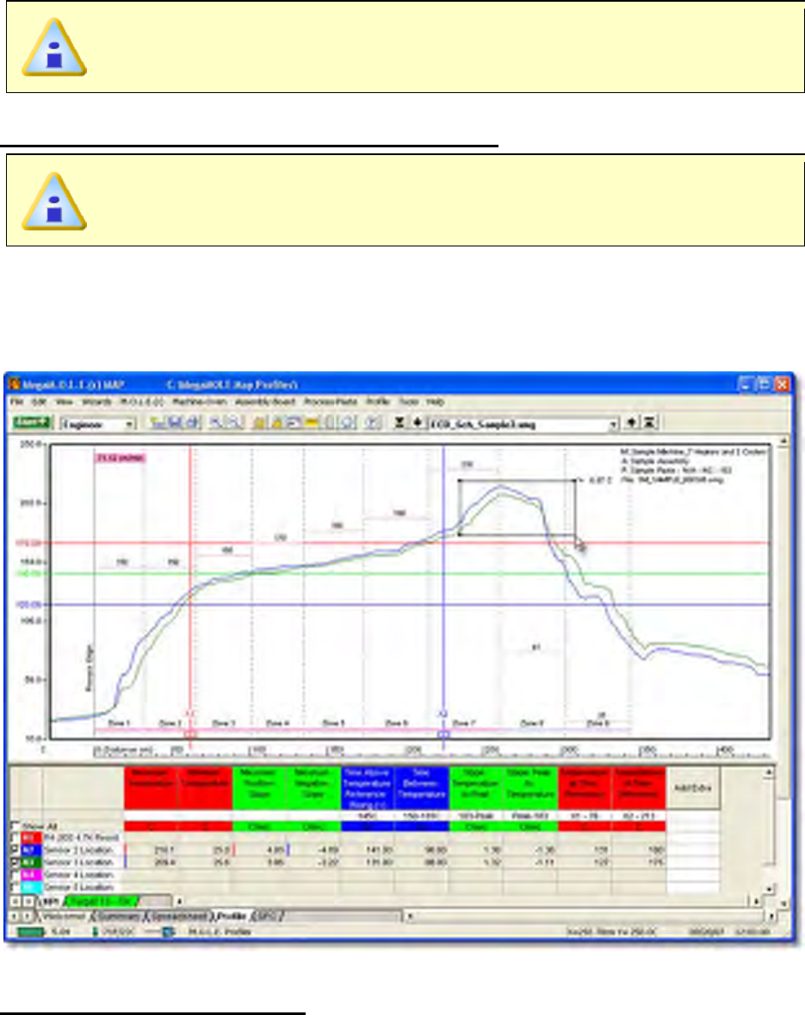Click the Time Between Temperature column header

pos(421,788)
